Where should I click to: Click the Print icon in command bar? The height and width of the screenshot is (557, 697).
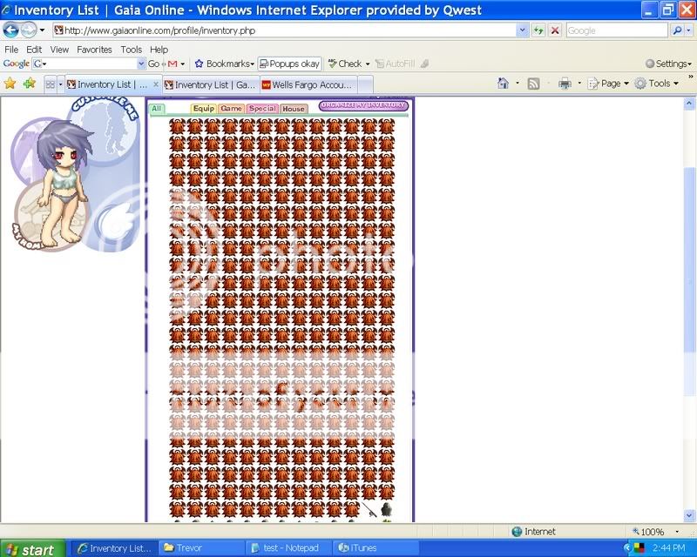(565, 84)
